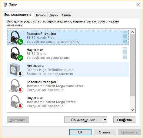Close the Звук dialog window
The height and width of the screenshot is (138, 143).
[x=138, y=5]
